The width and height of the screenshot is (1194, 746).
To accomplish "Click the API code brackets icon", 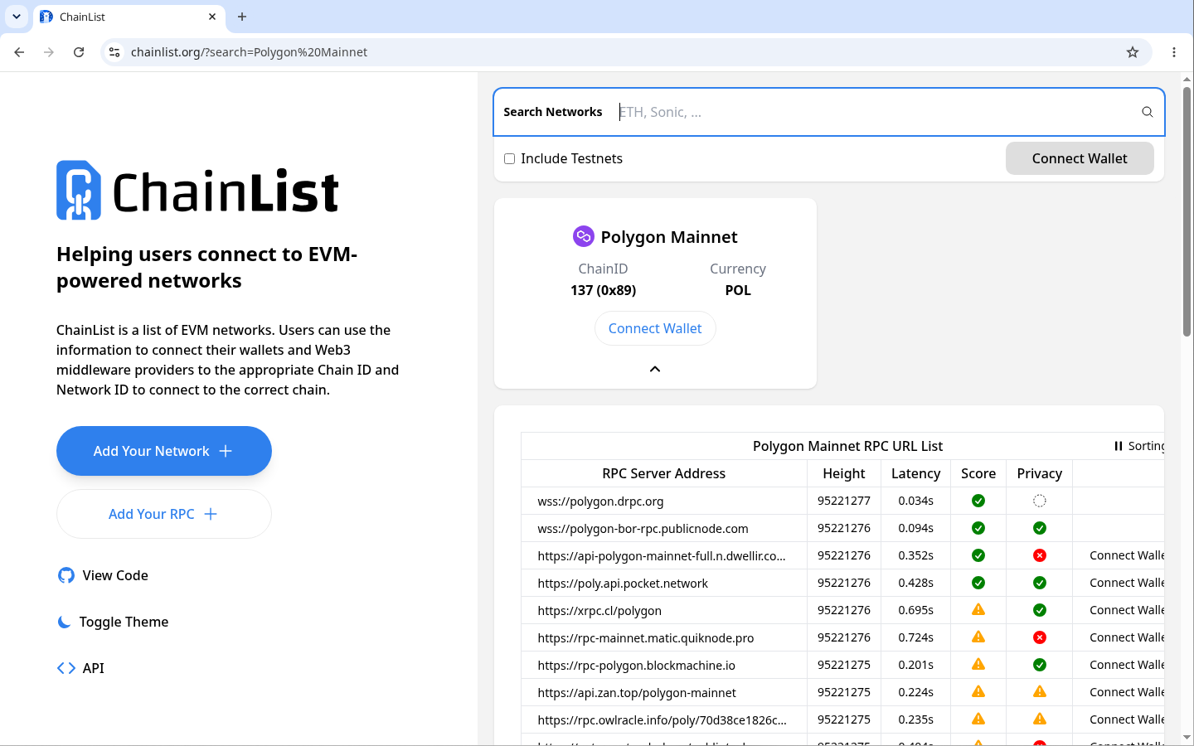I will point(66,668).
